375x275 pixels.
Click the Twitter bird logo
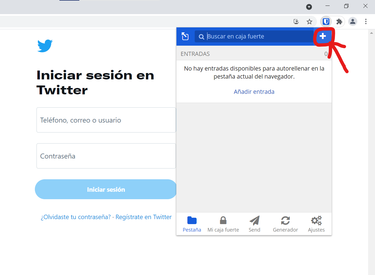[x=45, y=46]
